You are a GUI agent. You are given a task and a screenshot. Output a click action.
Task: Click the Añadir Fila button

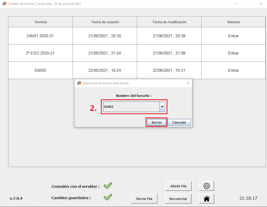coord(178,186)
